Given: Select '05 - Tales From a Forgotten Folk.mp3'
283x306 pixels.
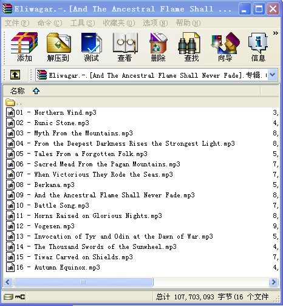Looking at the screenshot, I should [77, 154].
